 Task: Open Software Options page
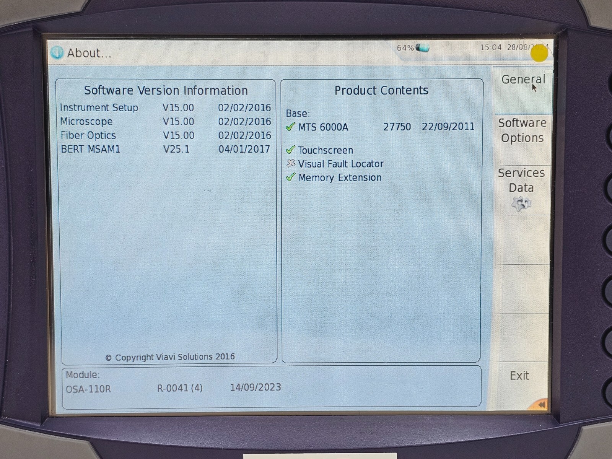pyautogui.click(x=522, y=140)
